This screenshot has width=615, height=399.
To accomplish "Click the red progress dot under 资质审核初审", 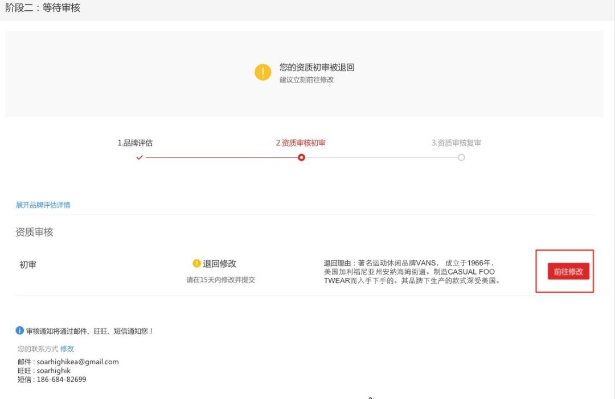I will pos(301,157).
